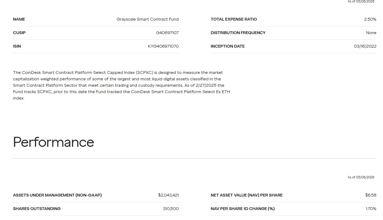The image size is (383, 220).
Task: Click the index description paragraph about SCPXC
Action: 121,85
